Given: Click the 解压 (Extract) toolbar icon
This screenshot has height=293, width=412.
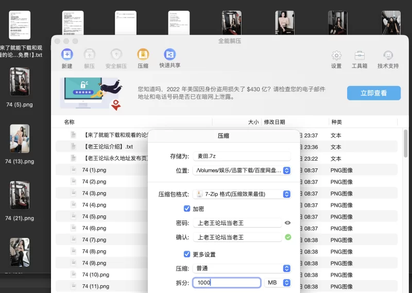Looking at the screenshot, I should (89, 54).
